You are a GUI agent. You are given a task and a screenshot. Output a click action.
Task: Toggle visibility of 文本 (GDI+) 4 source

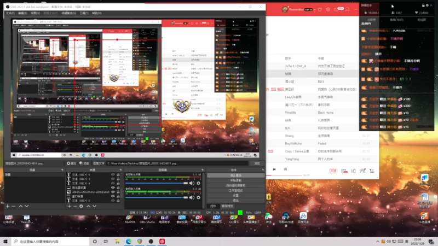[113, 183]
